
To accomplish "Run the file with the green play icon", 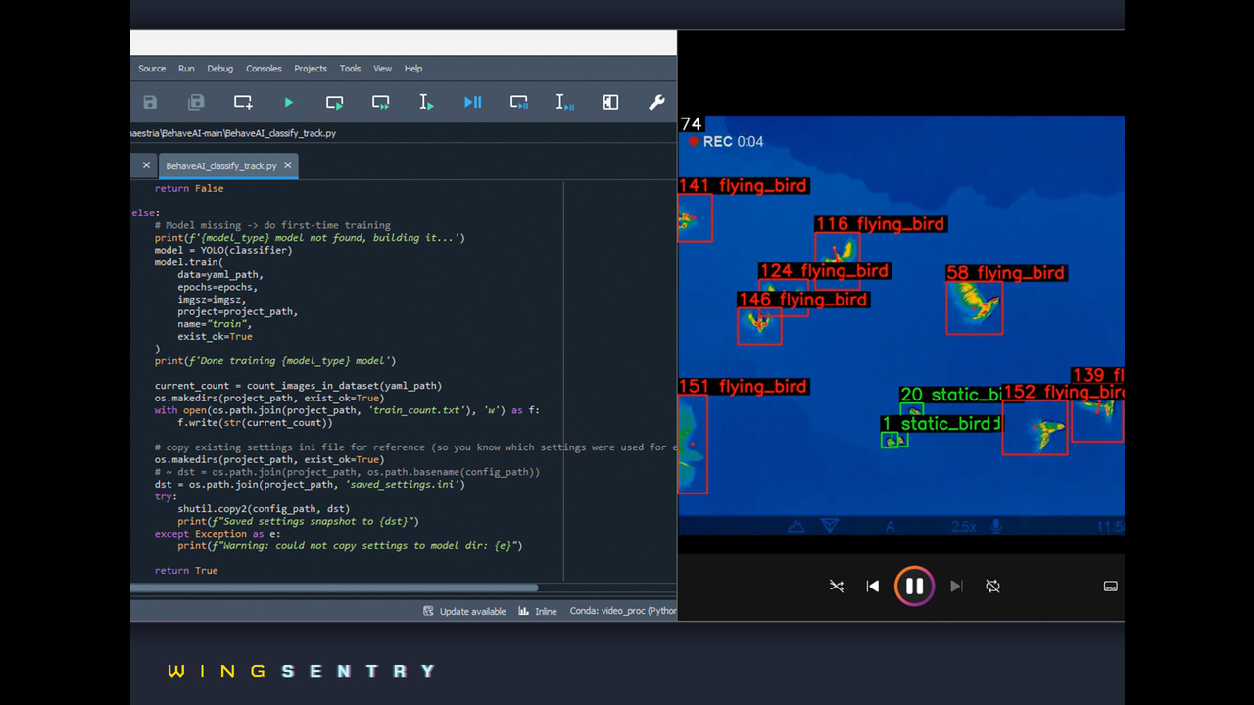I will [288, 102].
